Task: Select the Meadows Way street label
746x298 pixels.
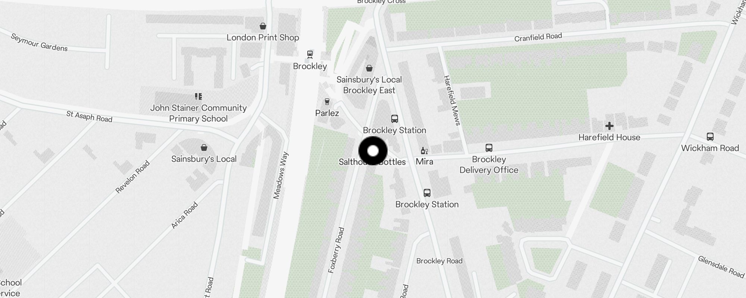Action: coord(281,175)
